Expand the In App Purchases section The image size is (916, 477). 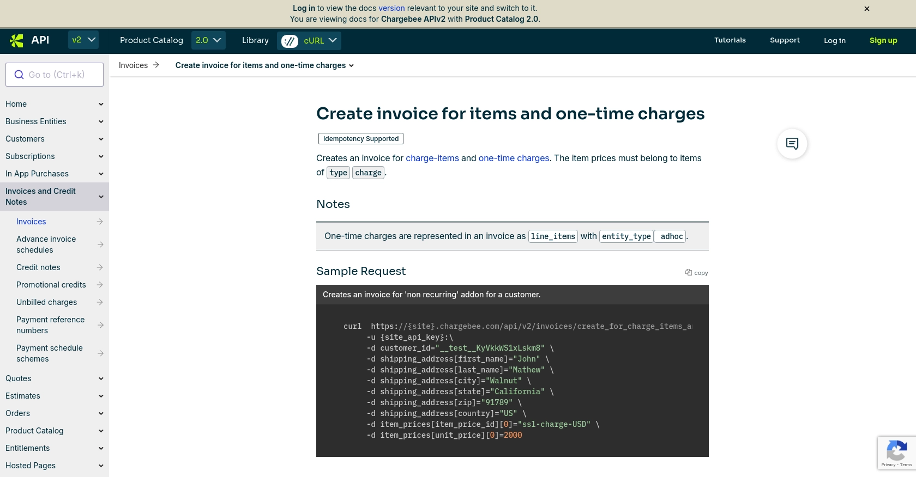pyautogui.click(x=101, y=174)
